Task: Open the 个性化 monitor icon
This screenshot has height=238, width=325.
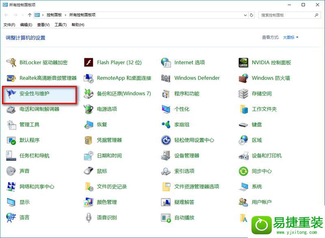Action: click(166, 109)
